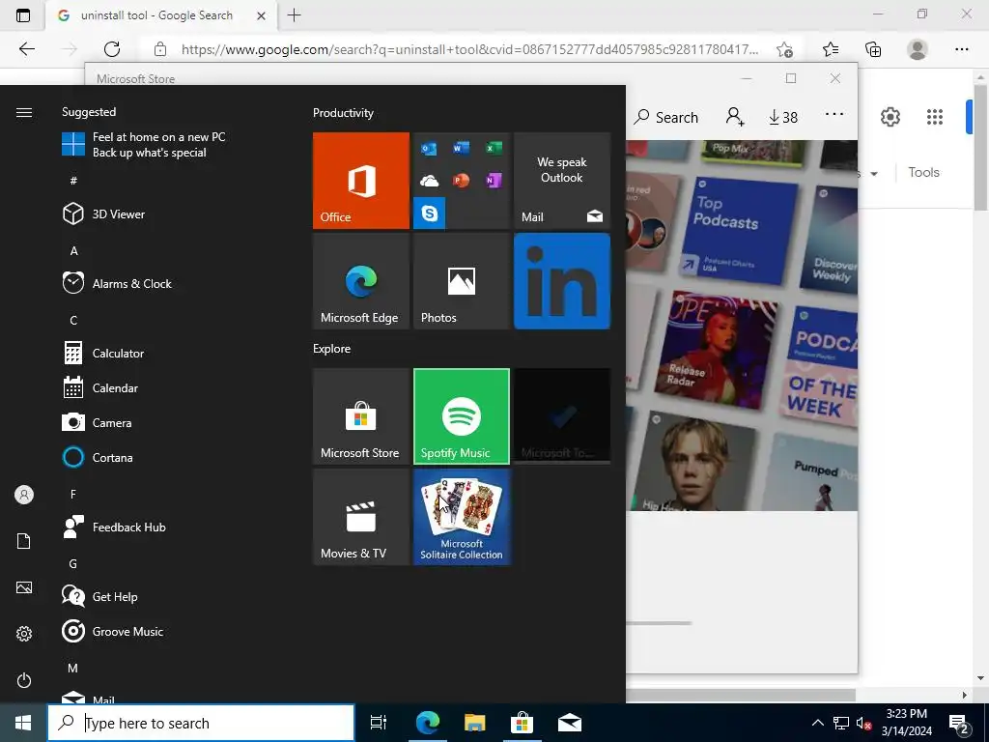Jump to letter A section header
The height and width of the screenshot is (742, 989).
coord(73,251)
